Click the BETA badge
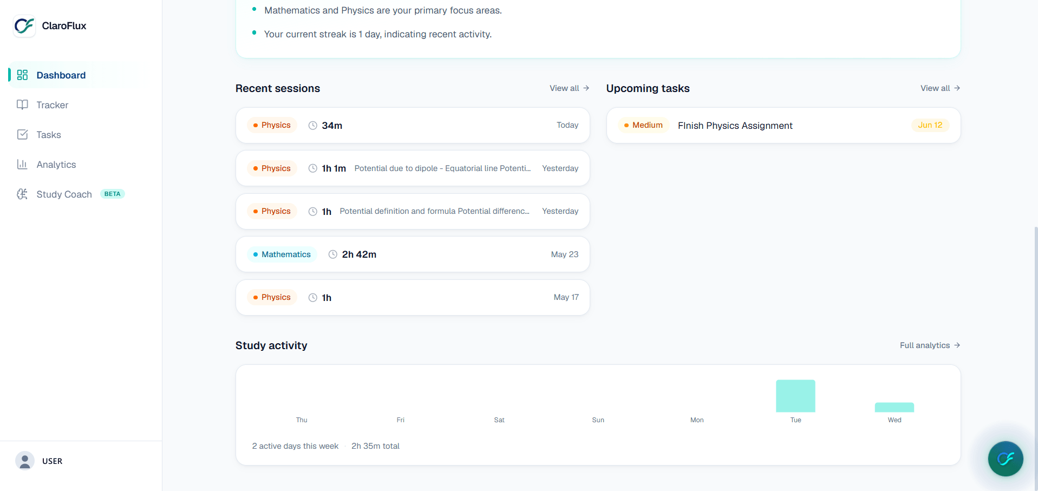Image resolution: width=1038 pixels, height=491 pixels. point(112,194)
